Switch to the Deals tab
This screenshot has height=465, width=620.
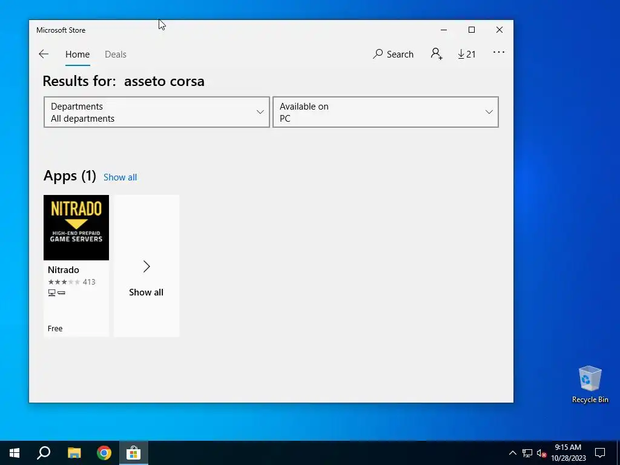[116, 54]
